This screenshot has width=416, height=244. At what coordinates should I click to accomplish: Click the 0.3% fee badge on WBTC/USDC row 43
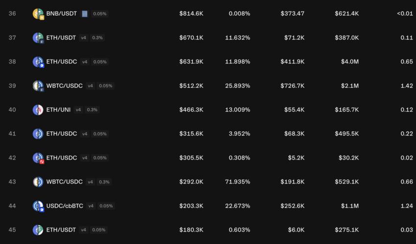pos(104,182)
